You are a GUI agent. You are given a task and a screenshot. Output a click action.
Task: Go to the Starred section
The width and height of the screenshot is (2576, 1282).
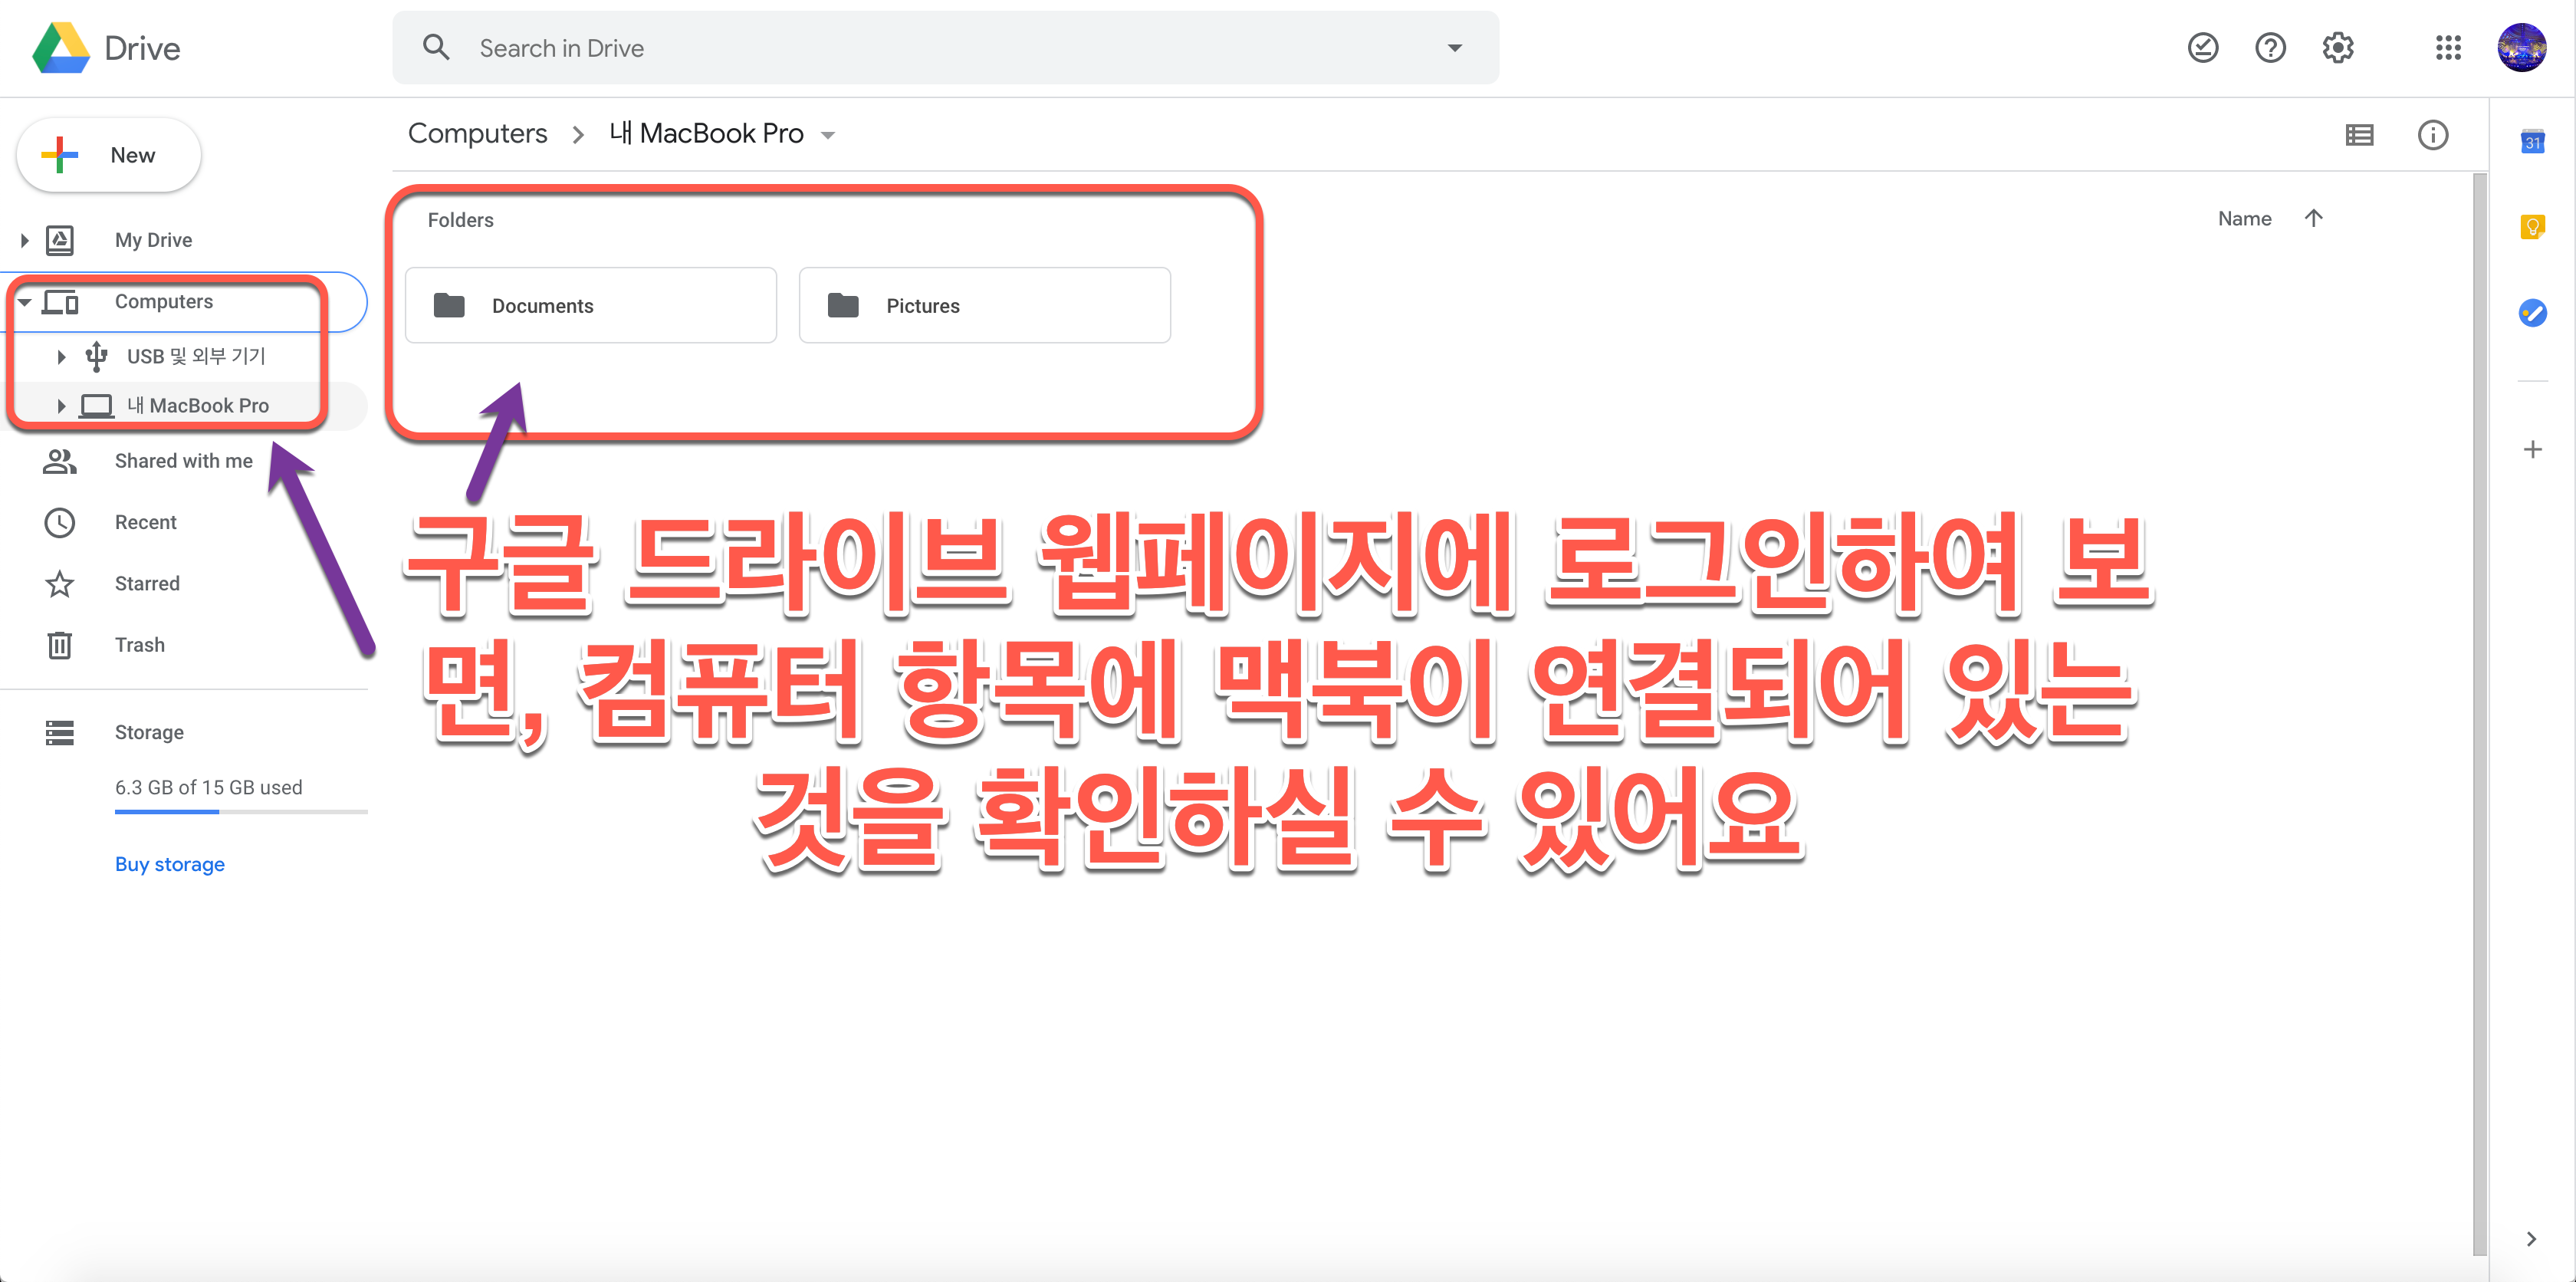(x=147, y=584)
